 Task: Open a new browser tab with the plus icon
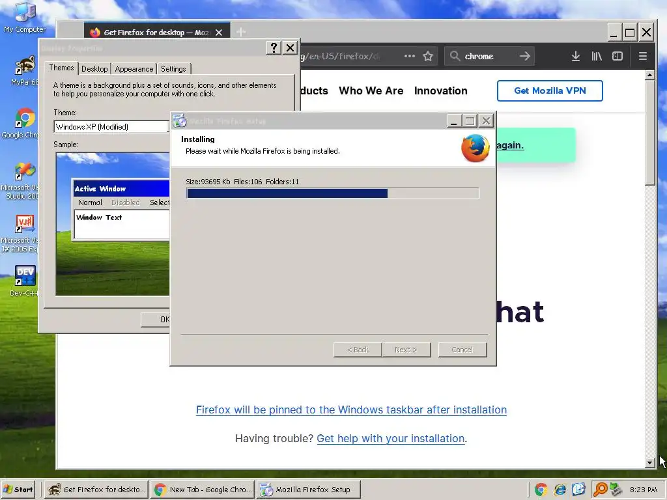(241, 32)
